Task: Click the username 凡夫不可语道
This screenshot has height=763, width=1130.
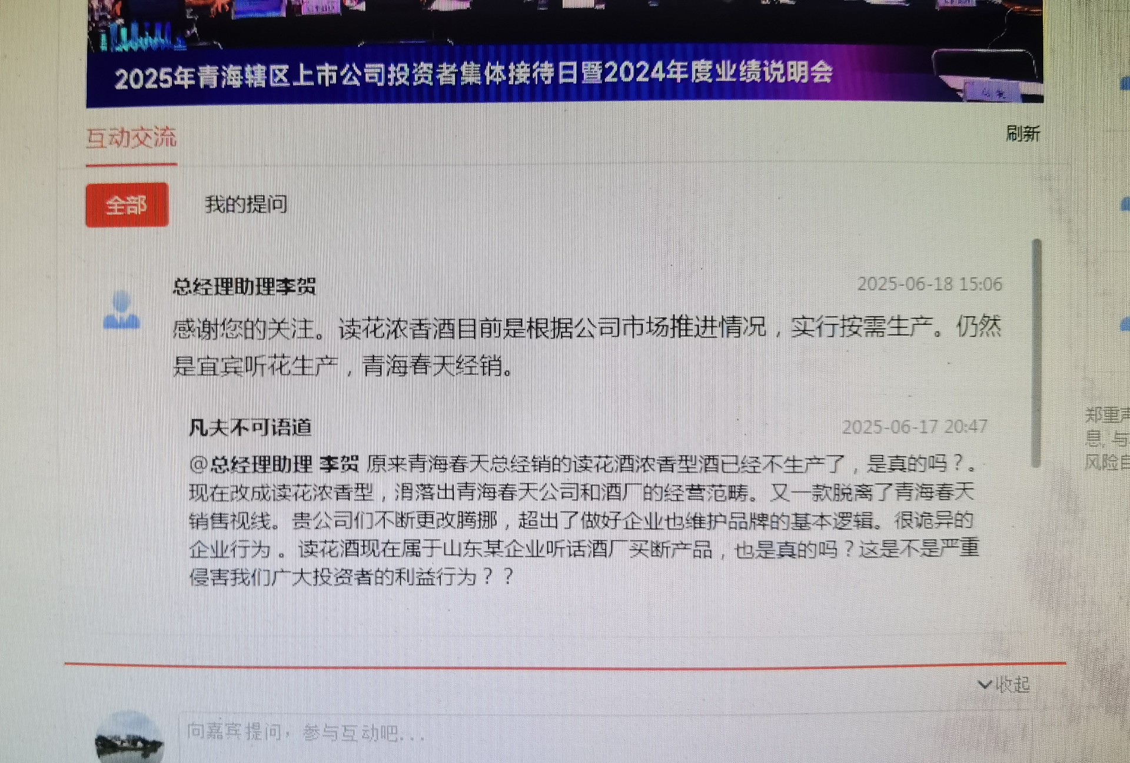Action: [250, 427]
